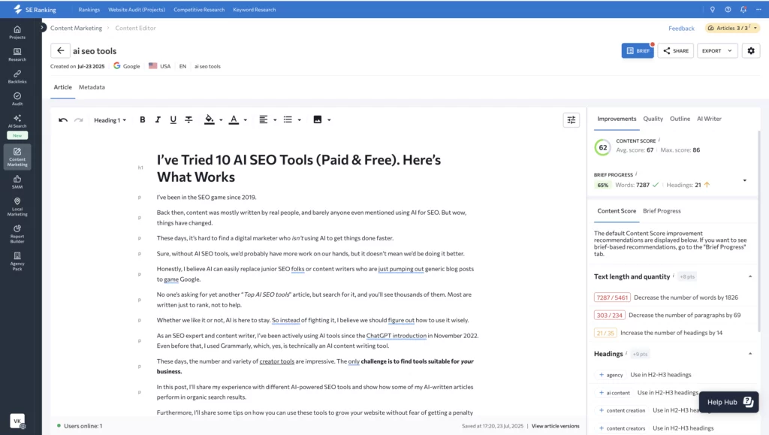Click the SHARE button

pos(677,50)
